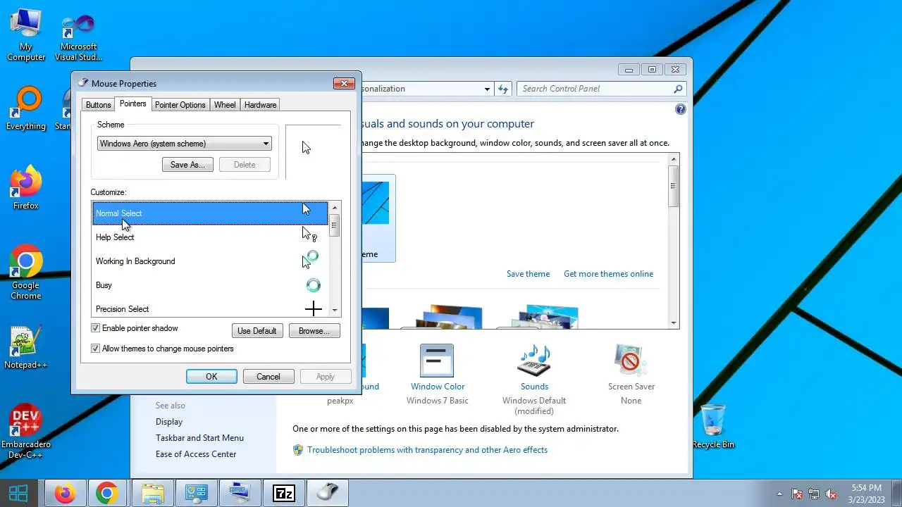Click the Cancel button
Screen dimensions: 902x507
pyautogui.click(x=268, y=377)
